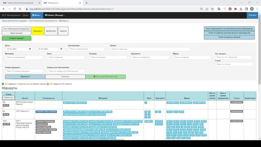Image resolution: width=261 pixels, height=147 pixels.
Task: Bookmark this page with the star
Action: pyautogui.click(x=212, y=9)
